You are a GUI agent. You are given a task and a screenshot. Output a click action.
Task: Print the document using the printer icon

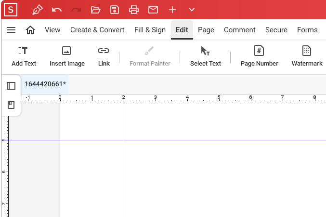pyautogui.click(x=134, y=10)
